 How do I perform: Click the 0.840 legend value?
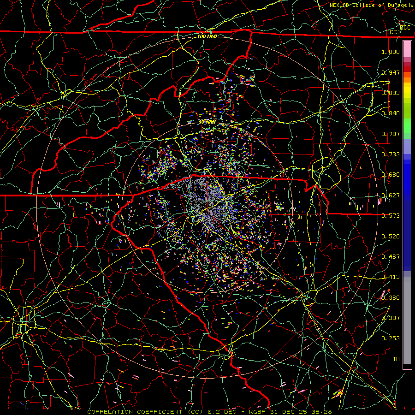tap(391, 113)
